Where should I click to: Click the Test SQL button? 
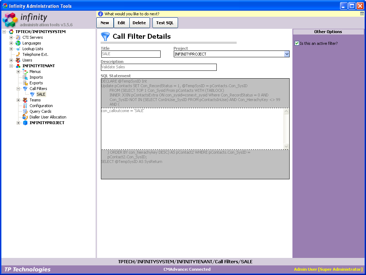coord(165,23)
